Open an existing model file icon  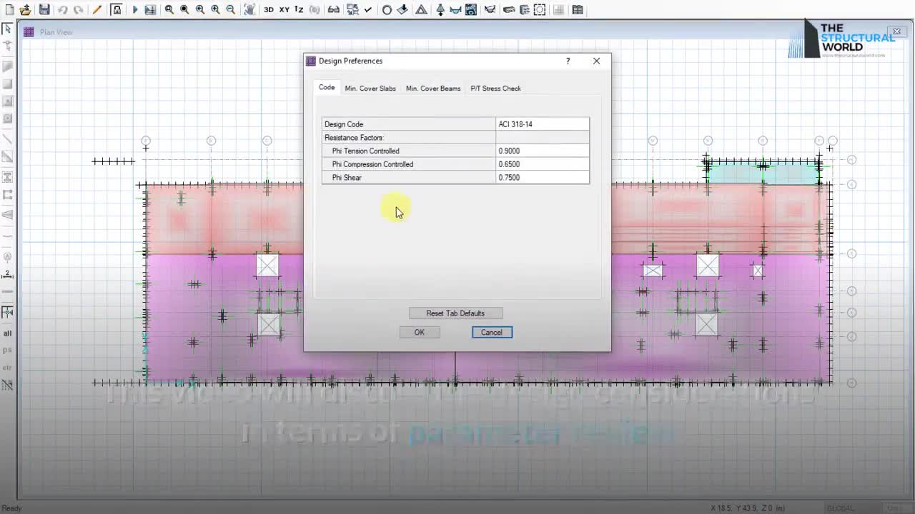pyautogui.click(x=25, y=10)
